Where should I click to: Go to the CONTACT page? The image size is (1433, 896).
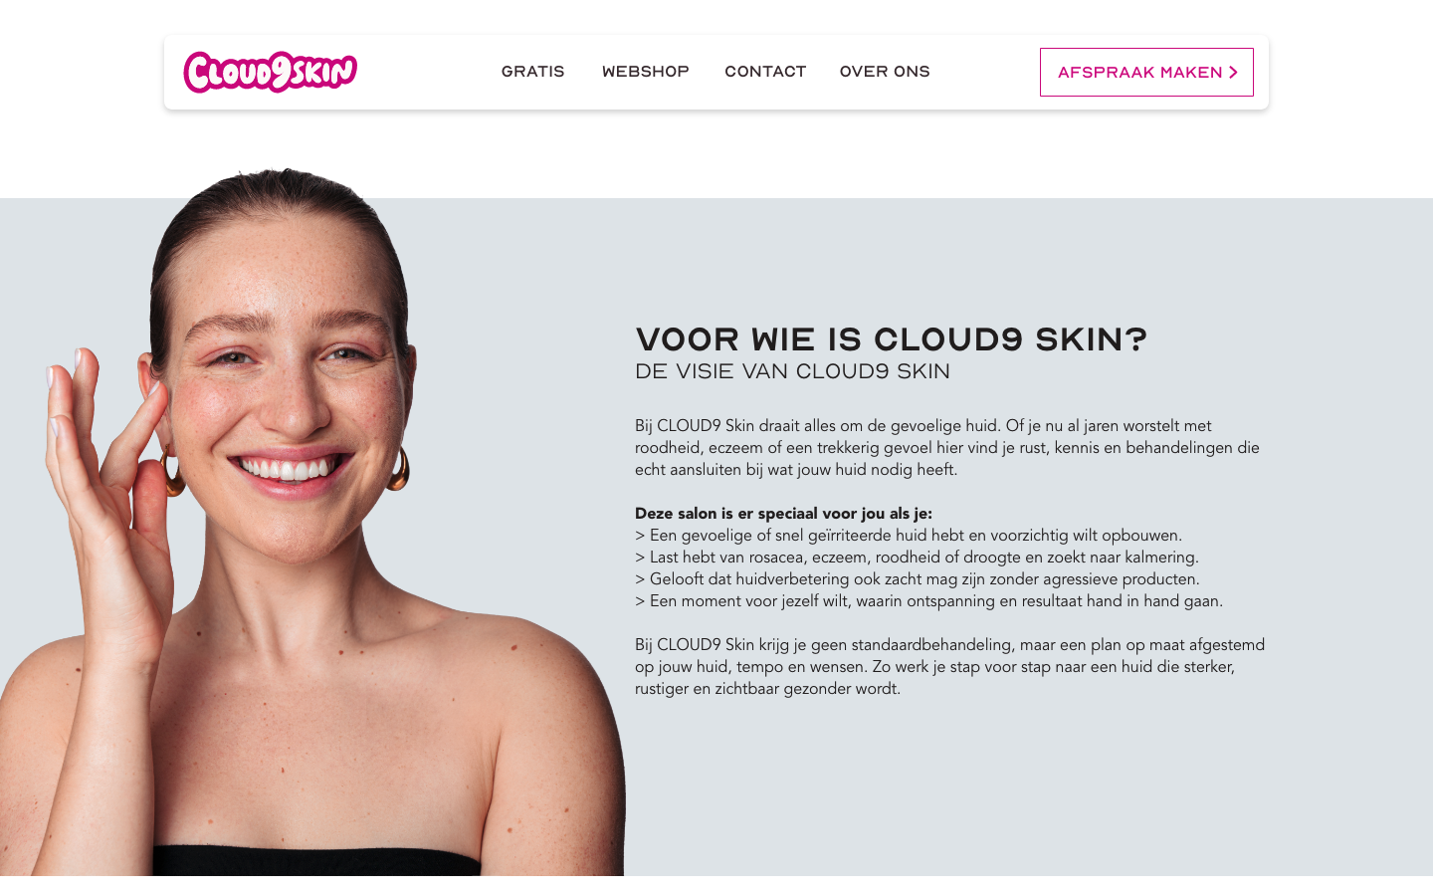pyautogui.click(x=765, y=72)
